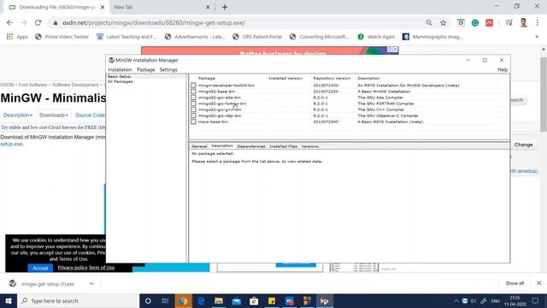This screenshot has height=308, width=547.
Task: Click the Chrome profile avatar
Action: [x=523, y=23]
